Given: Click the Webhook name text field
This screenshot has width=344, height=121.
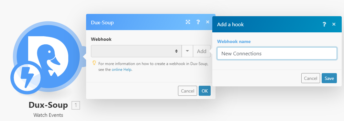Looking at the screenshot, I should [277, 53].
